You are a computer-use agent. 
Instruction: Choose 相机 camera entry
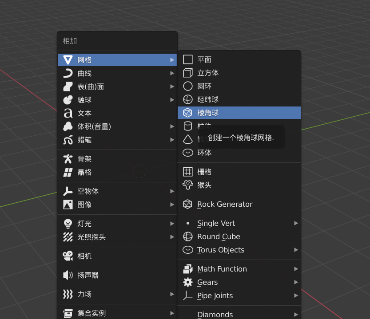117,256
